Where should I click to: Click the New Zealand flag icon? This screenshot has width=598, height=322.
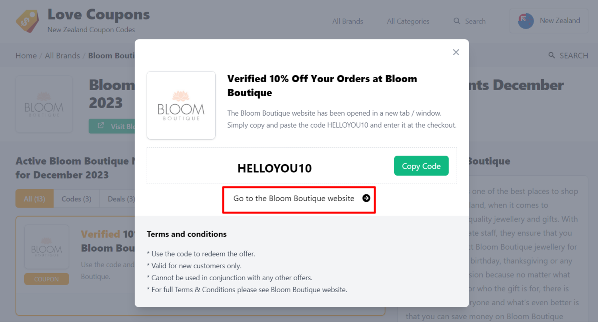tap(525, 21)
